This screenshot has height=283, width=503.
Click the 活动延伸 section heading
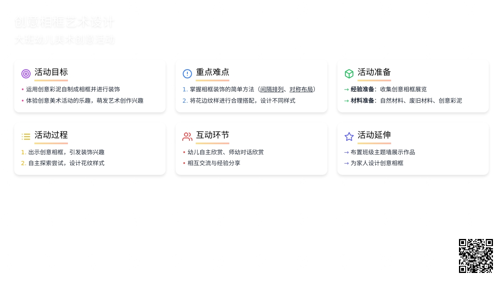pos(374,135)
